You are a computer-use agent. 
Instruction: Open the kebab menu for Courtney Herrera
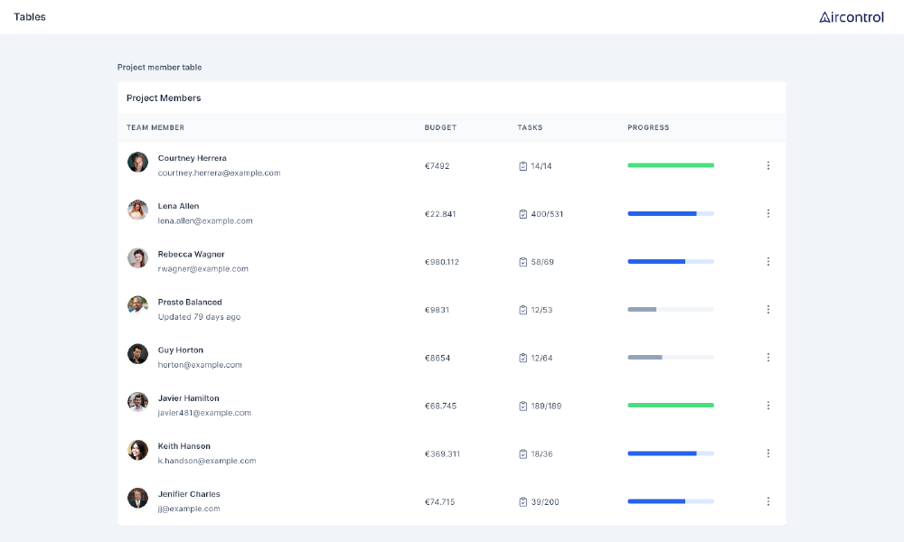coord(767,165)
